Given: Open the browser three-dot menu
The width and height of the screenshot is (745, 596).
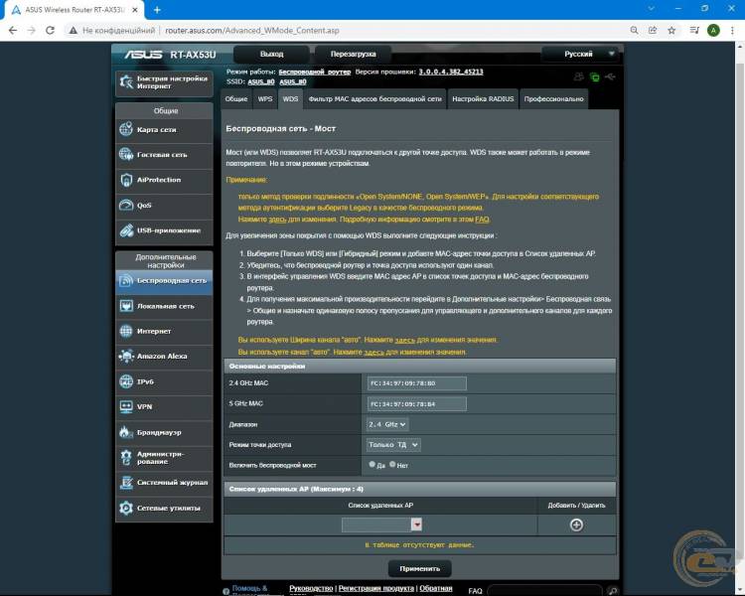Looking at the screenshot, I should click(x=732, y=31).
